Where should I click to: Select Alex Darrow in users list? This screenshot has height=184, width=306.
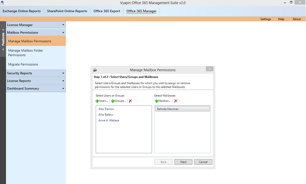click(x=106, y=109)
